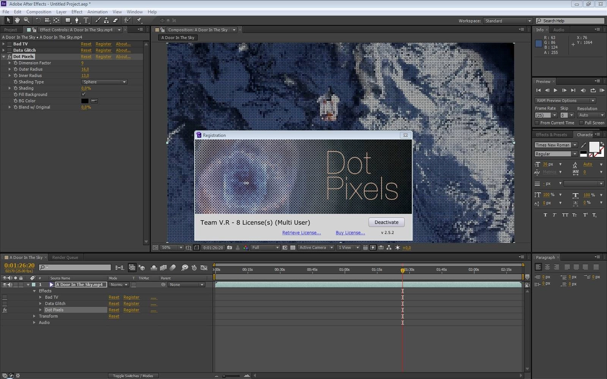This screenshot has width=607, height=379.
Task: Click the show channel RGB icon
Action: tap(245, 247)
